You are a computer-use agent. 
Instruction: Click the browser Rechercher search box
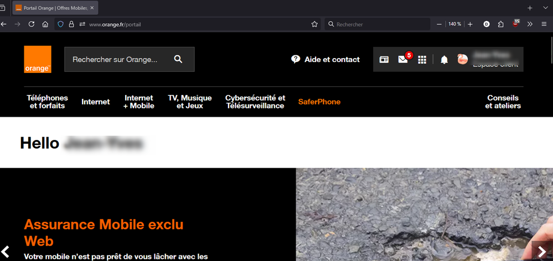(x=378, y=24)
